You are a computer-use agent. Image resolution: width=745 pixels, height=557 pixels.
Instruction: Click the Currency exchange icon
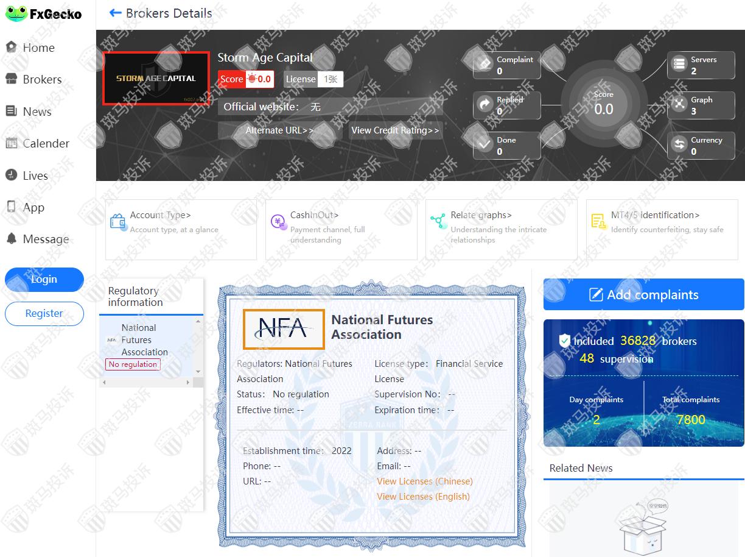679,145
